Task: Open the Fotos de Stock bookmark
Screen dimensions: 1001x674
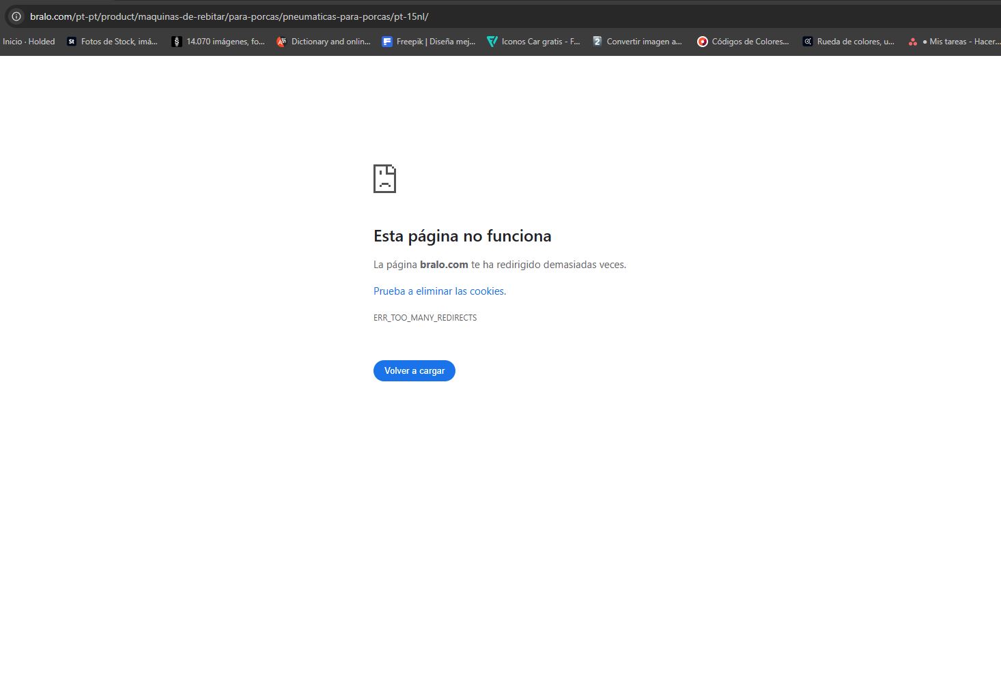Action: pos(112,42)
